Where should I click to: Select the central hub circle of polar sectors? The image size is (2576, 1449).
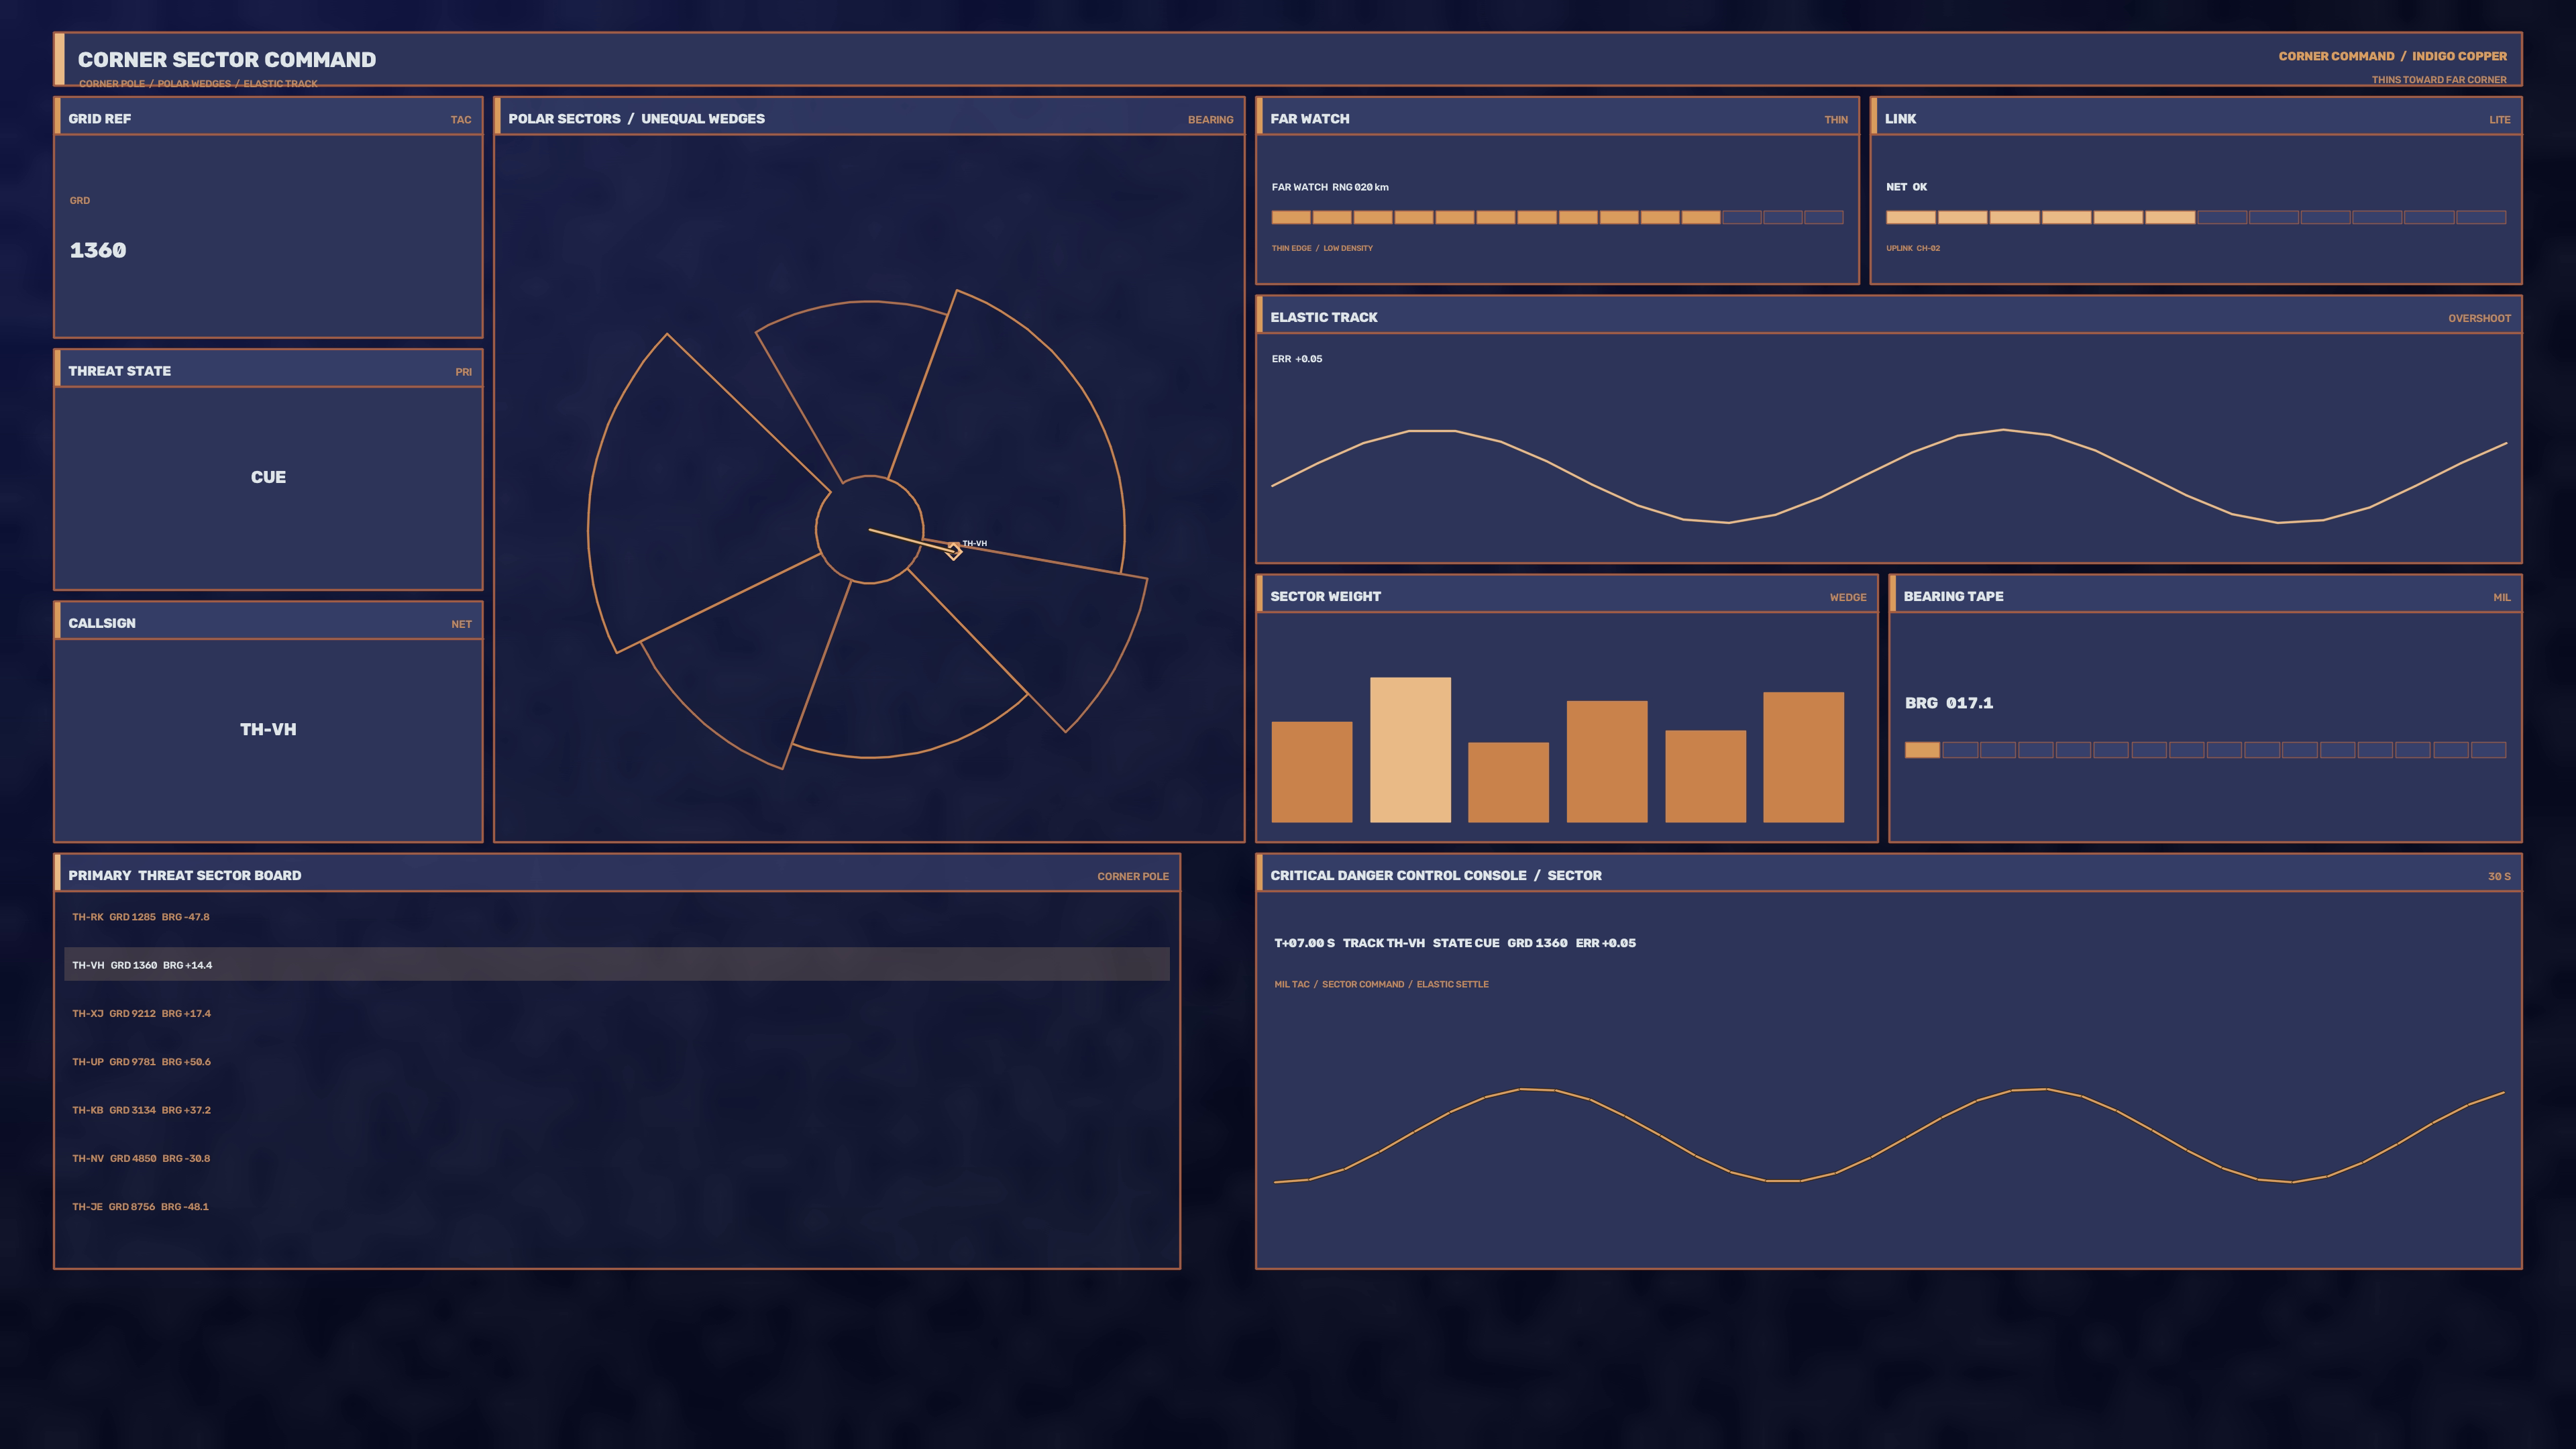coord(869,529)
